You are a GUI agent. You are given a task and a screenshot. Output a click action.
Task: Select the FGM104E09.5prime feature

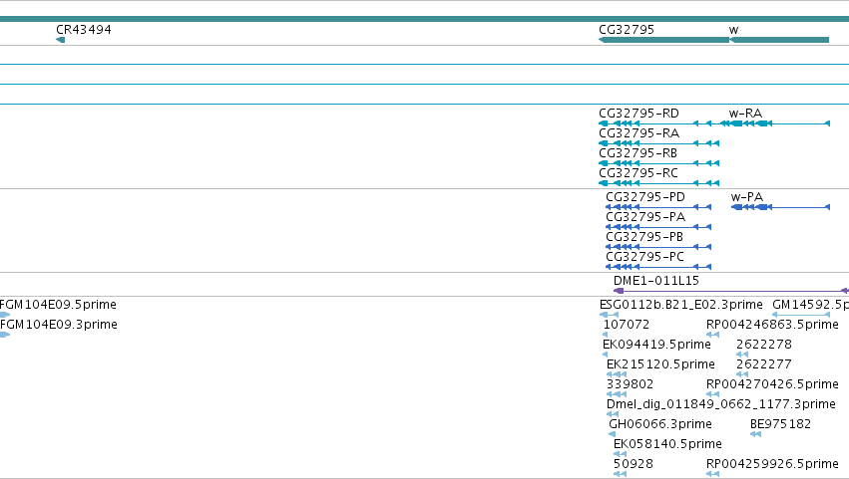click(5, 315)
